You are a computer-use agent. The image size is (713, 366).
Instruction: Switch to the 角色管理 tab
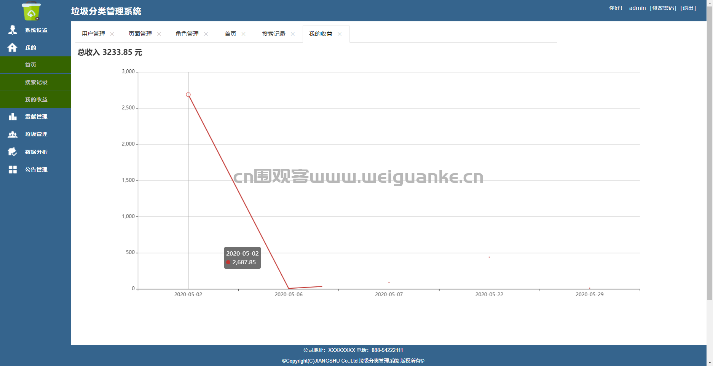pyautogui.click(x=187, y=34)
